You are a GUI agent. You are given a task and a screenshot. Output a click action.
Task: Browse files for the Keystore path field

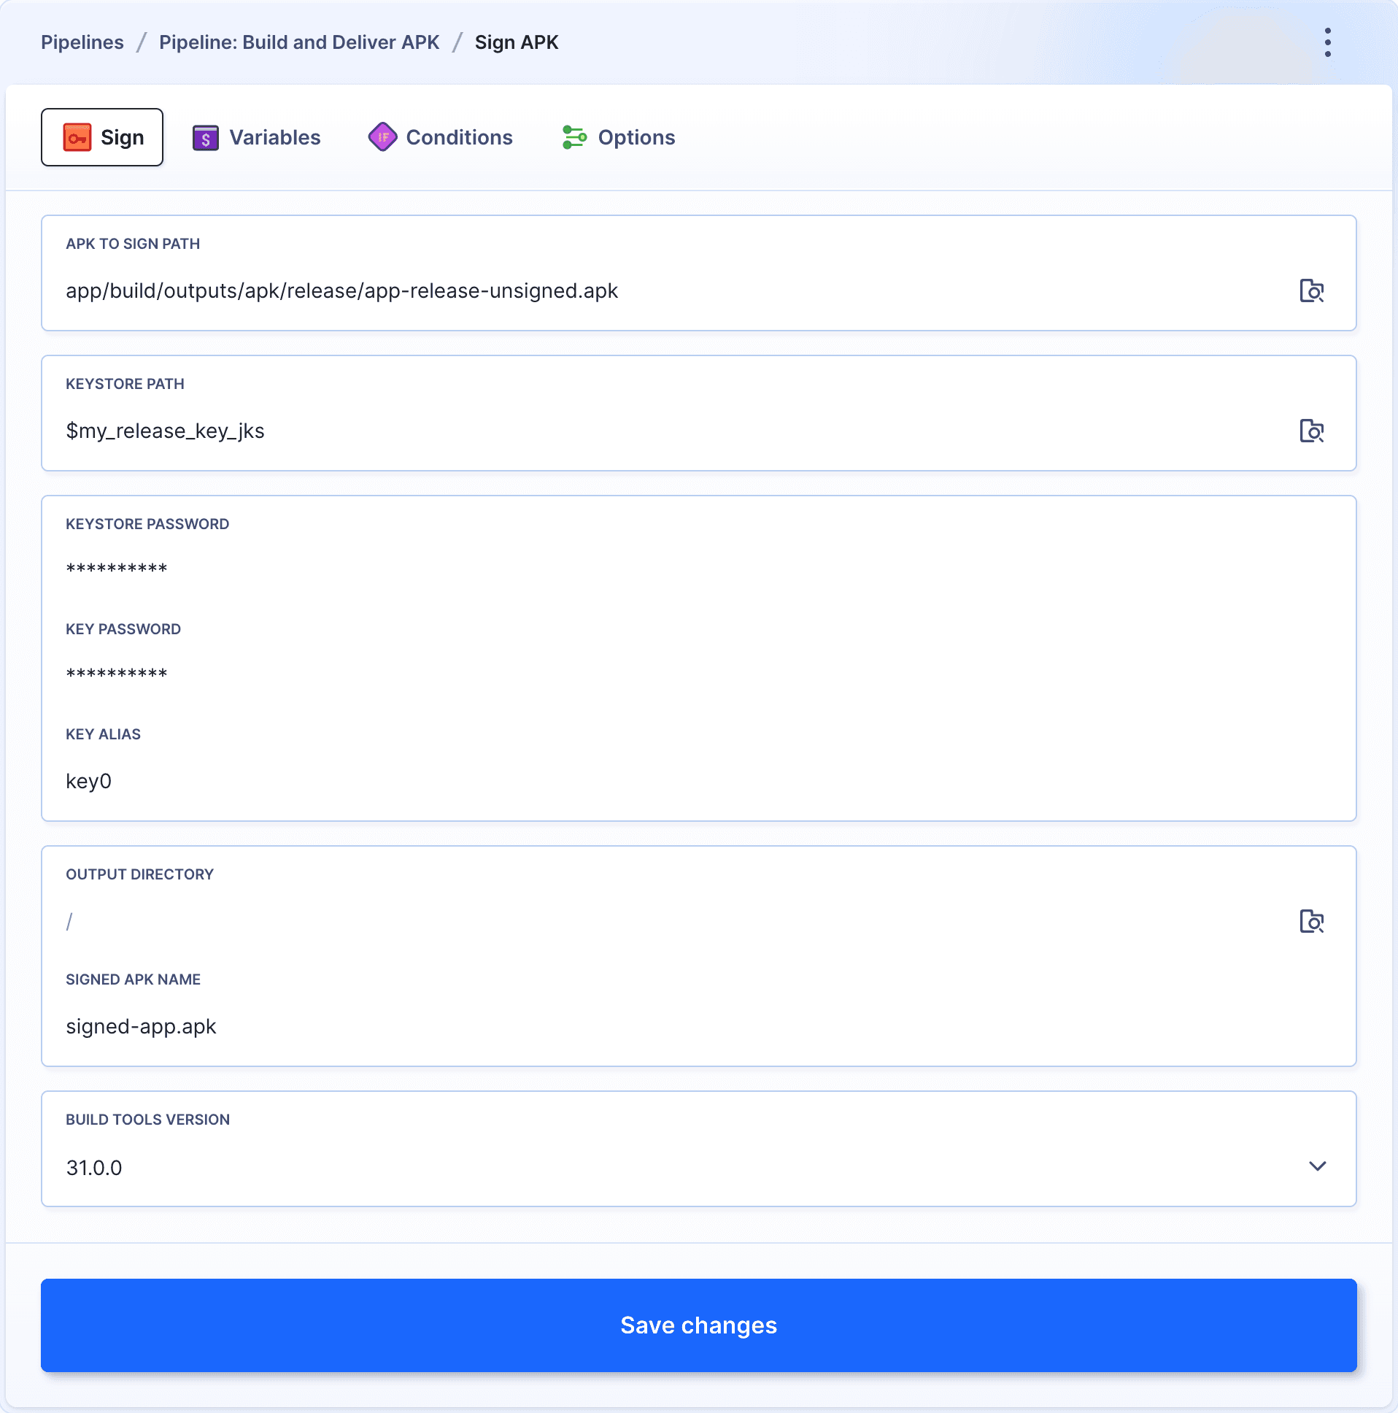(1313, 431)
